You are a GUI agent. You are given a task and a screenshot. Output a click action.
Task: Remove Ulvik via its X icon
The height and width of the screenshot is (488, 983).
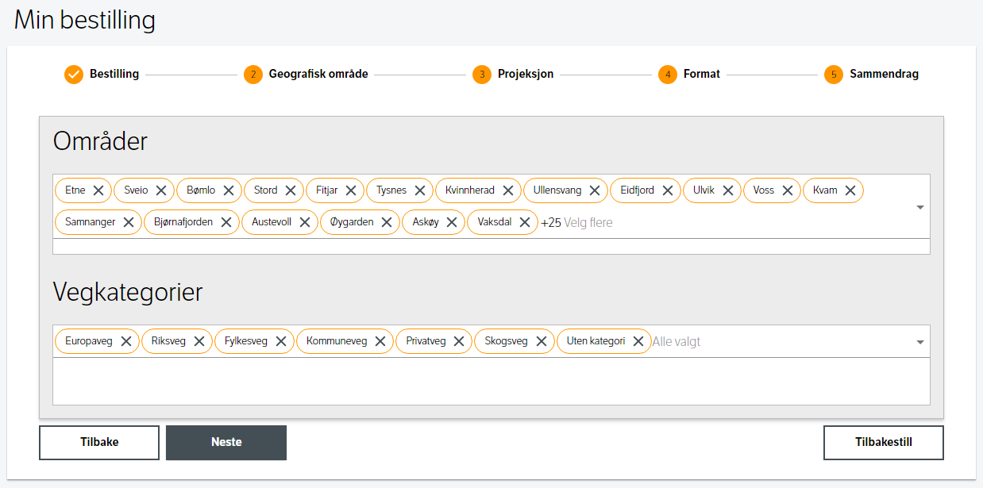727,190
